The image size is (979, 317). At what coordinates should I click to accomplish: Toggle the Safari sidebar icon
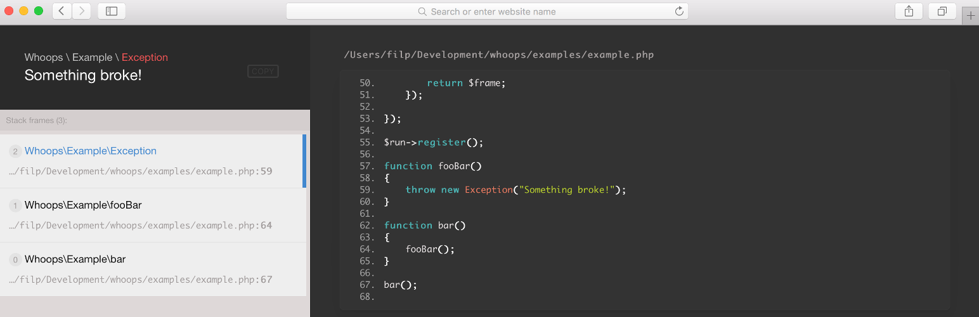[x=112, y=11]
